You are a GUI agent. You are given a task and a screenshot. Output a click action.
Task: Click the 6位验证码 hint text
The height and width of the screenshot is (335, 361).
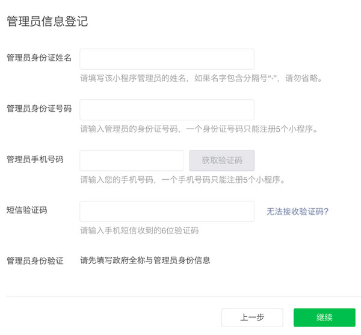[x=140, y=230]
